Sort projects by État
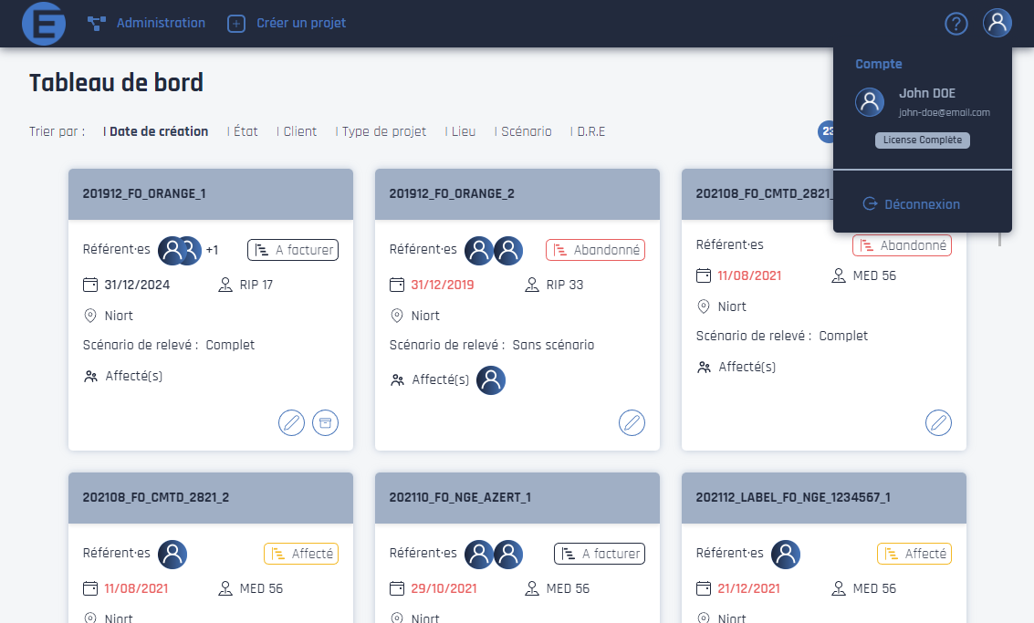Viewport: 1034px width, 623px height. pyautogui.click(x=245, y=131)
